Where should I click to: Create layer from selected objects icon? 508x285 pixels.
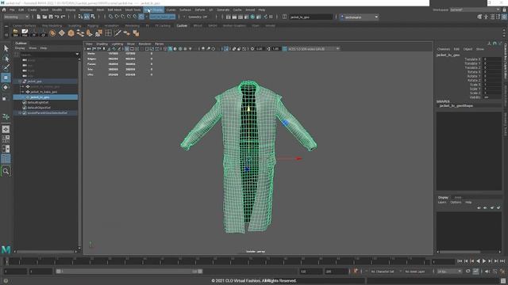[x=498, y=207]
